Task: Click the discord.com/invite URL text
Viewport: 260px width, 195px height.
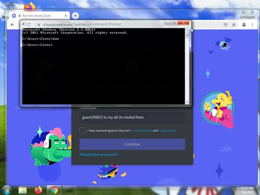Action: pyautogui.click(x=67, y=25)
